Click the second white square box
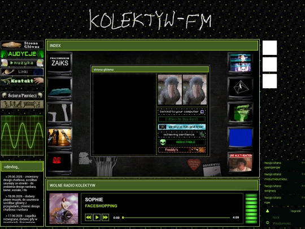Viewport: 305px width, 229px height. [269, 64]
